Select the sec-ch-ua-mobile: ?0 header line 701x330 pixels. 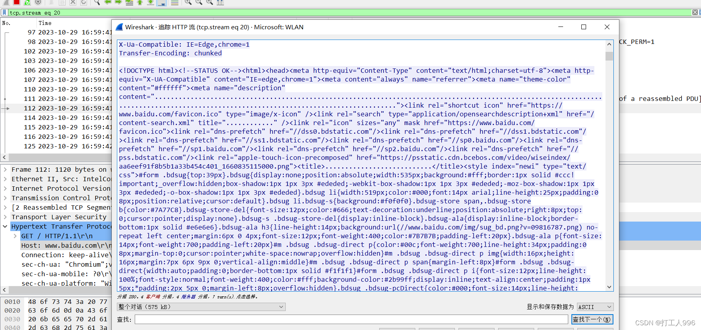coord(65,274)
